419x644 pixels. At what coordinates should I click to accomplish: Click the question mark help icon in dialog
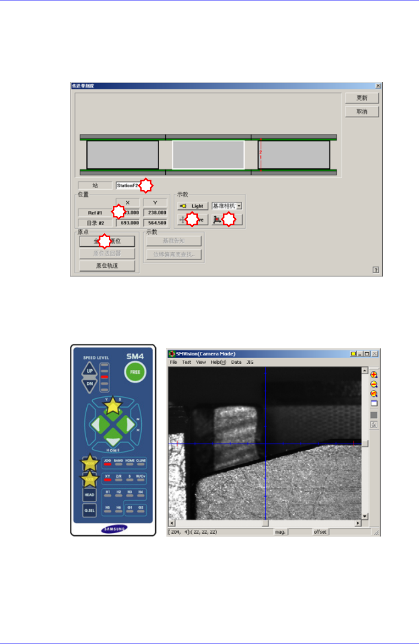pos(376,270)
